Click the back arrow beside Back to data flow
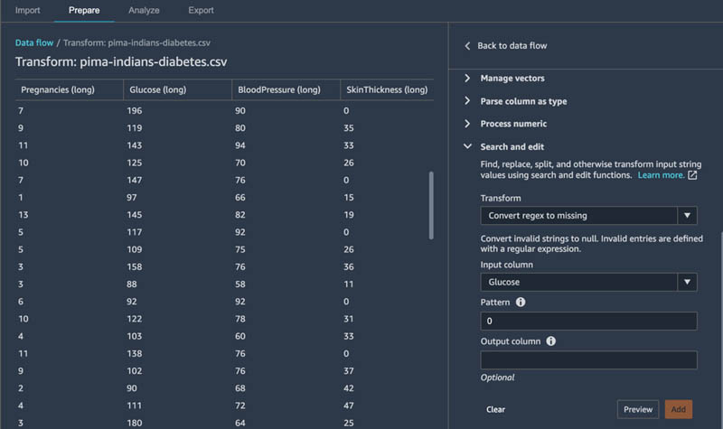The width and height of the screenshot is (723, 429). pos(467,46)
